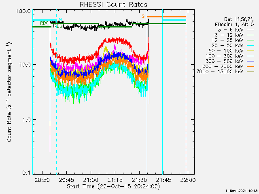Click the '21:30' x-axis time label
Viewport: 259px width, 194px height.
pyautogui.click(x=139, y=180)
